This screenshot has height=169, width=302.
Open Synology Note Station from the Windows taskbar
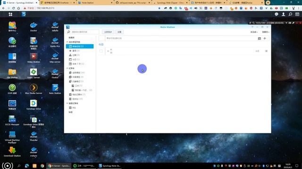pyautogui.click(x=109, y=166)
